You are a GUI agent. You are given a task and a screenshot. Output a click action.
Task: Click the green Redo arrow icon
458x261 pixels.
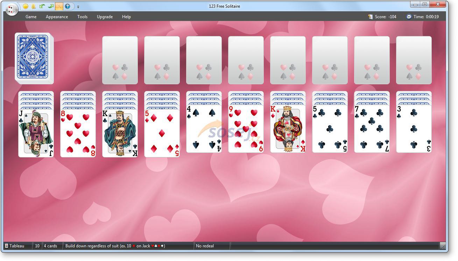tap(51, 6)
